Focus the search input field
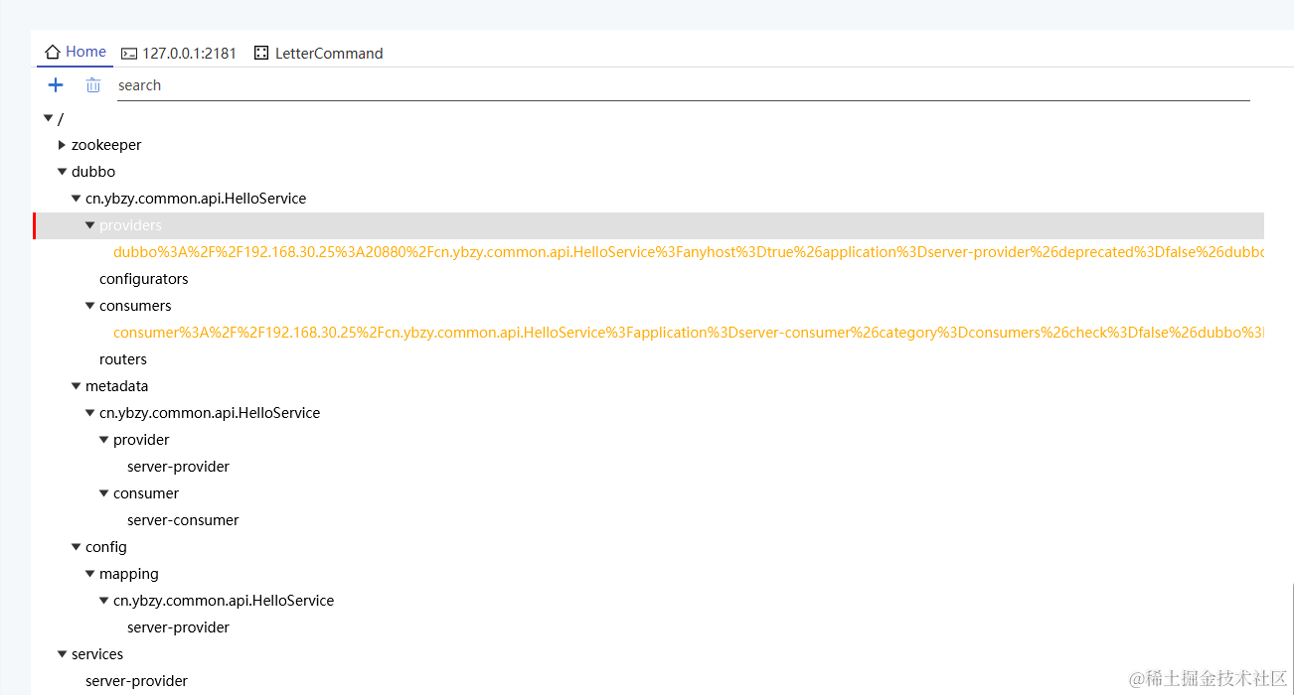The image size is (1294, 695). [684, 85]
